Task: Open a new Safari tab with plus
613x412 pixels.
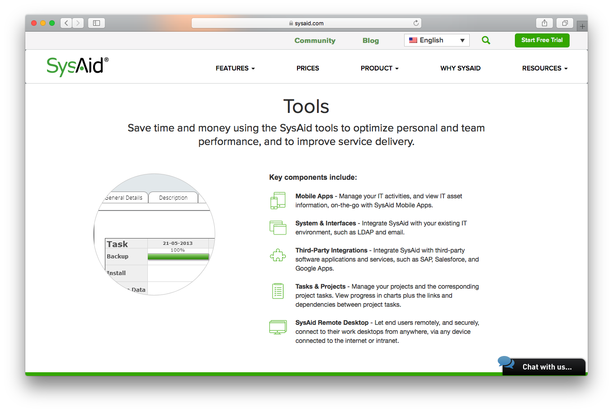Action: pos(582,26)
